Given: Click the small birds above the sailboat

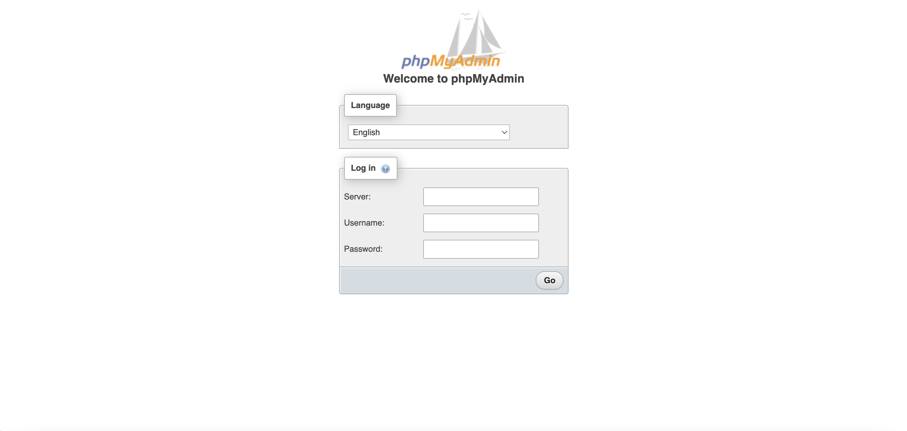Looking at the screenshot, I should click(x=466, y=16).
